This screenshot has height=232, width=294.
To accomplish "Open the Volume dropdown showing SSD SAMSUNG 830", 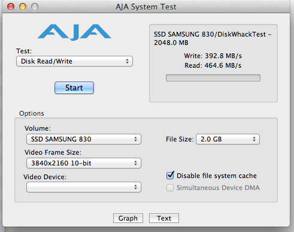I will [x=84, y=139].
